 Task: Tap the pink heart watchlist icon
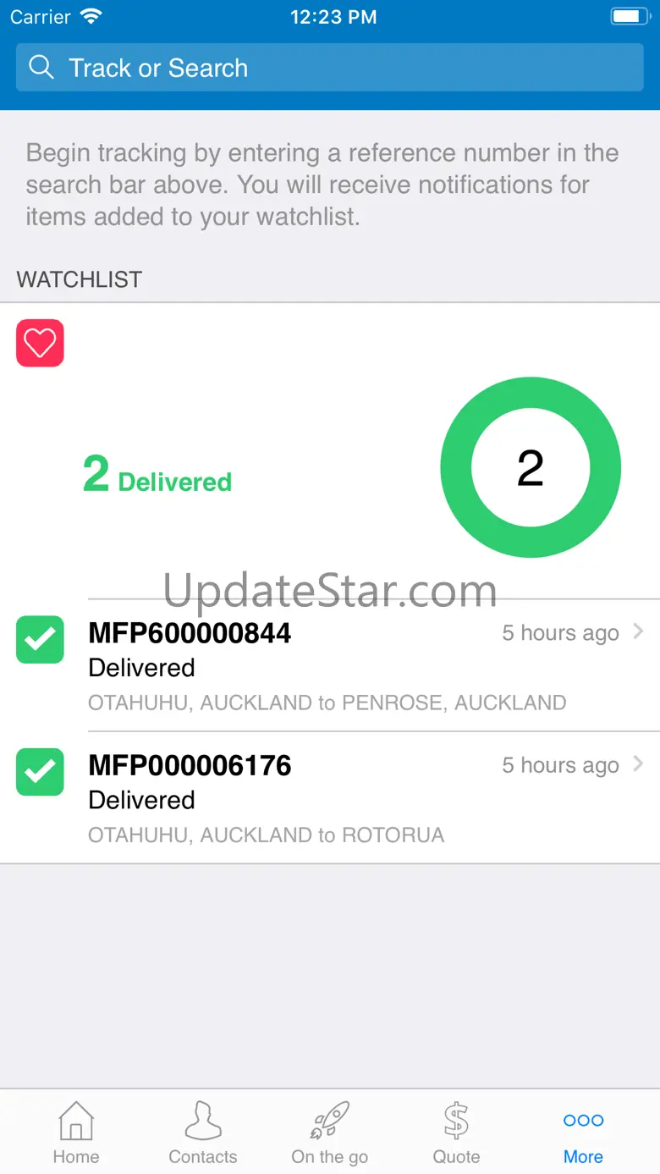pos(40,343)
